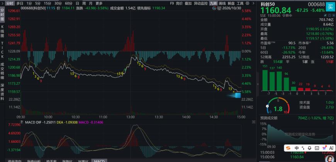Image resolution: width=336 pixels, height=162 pixels.
Task: Select MACD indicator tab at bottom
Action: (99, 161)
